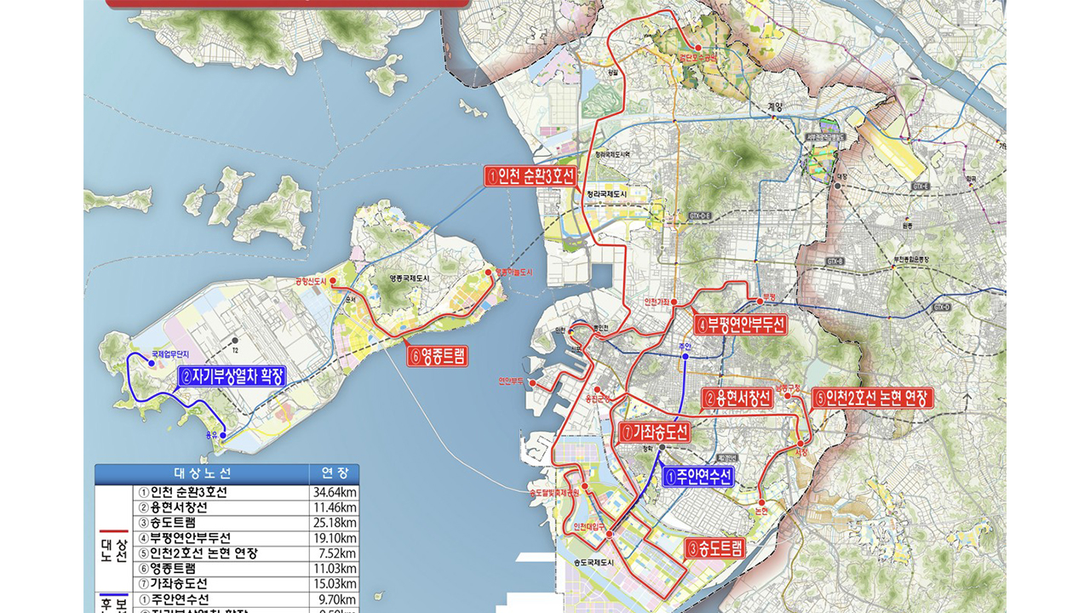Click the 용유 blue station marker
This screenshot has height=613, width=1090.
pyautogui.click(x=223, y=435)
